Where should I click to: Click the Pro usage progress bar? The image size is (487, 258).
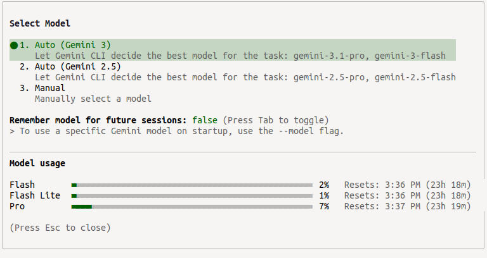[192, 207]
